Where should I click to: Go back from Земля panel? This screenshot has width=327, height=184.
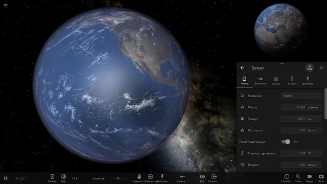point(242,68)
